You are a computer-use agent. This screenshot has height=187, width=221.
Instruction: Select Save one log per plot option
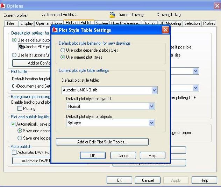tap(20, 138)
